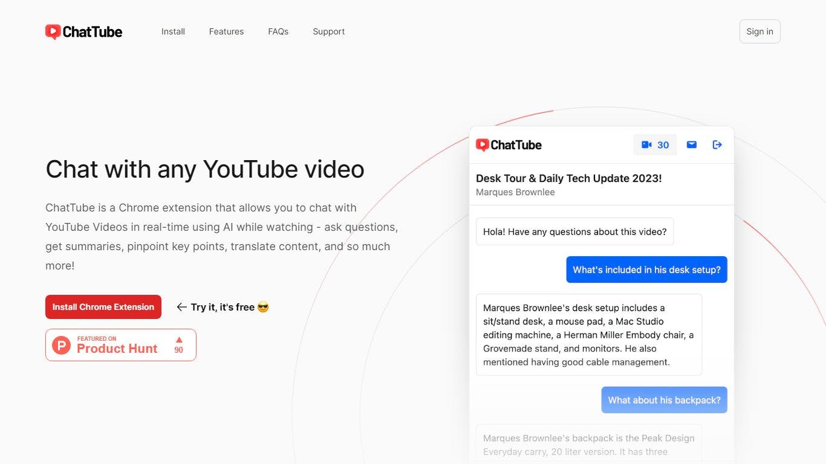Go to the Features page
The image size is (826, 464).
(226, 31)
